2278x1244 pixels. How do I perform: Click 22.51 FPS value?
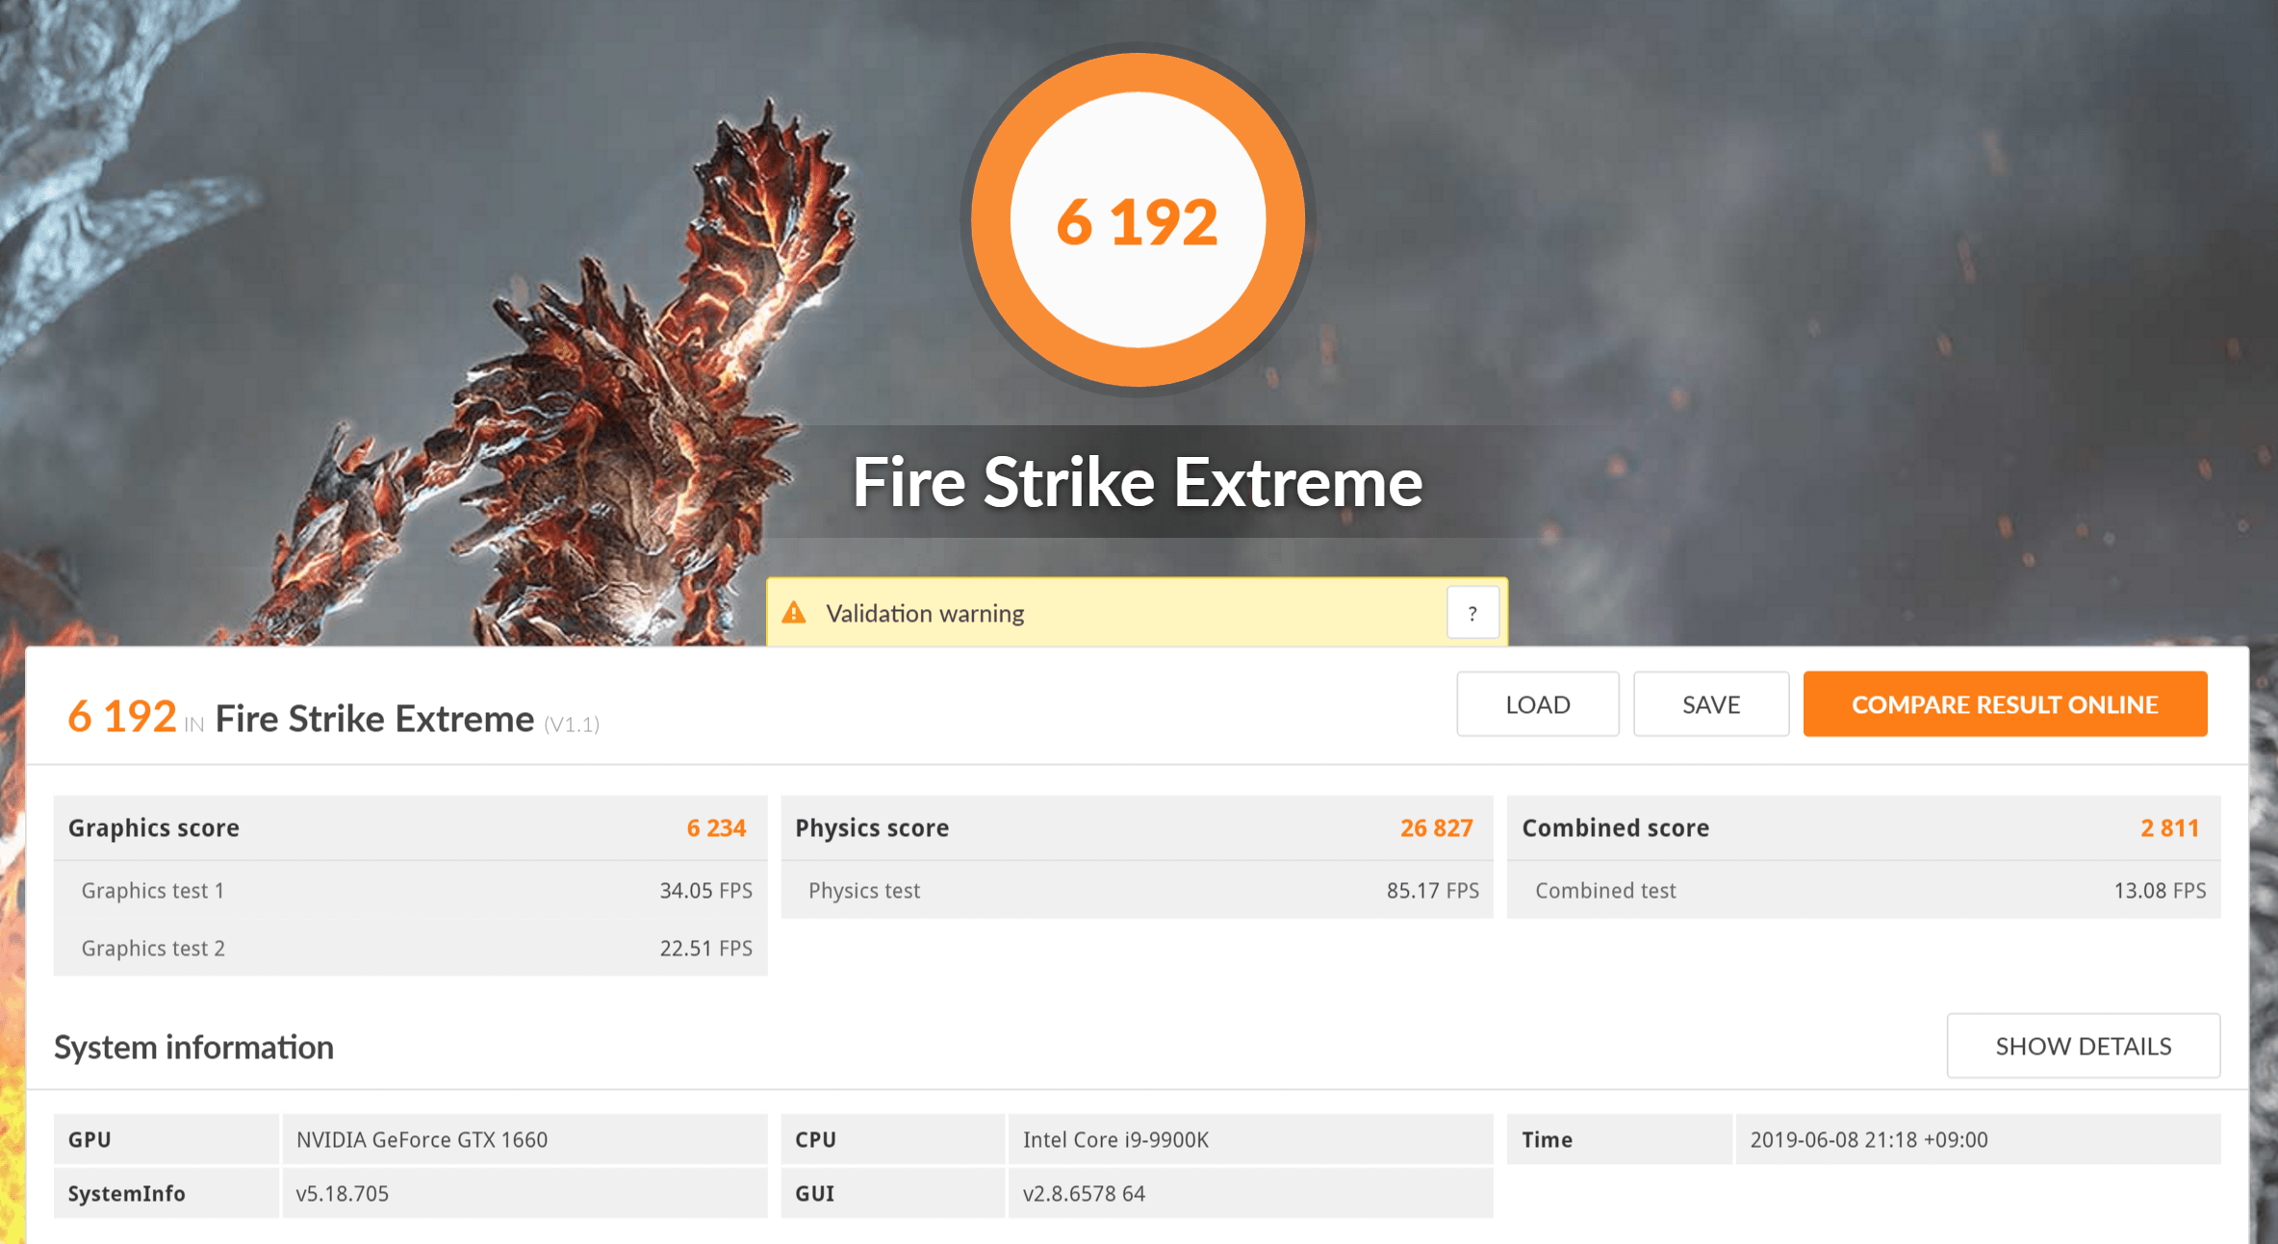pyautogui.click(x=705, y=949)
